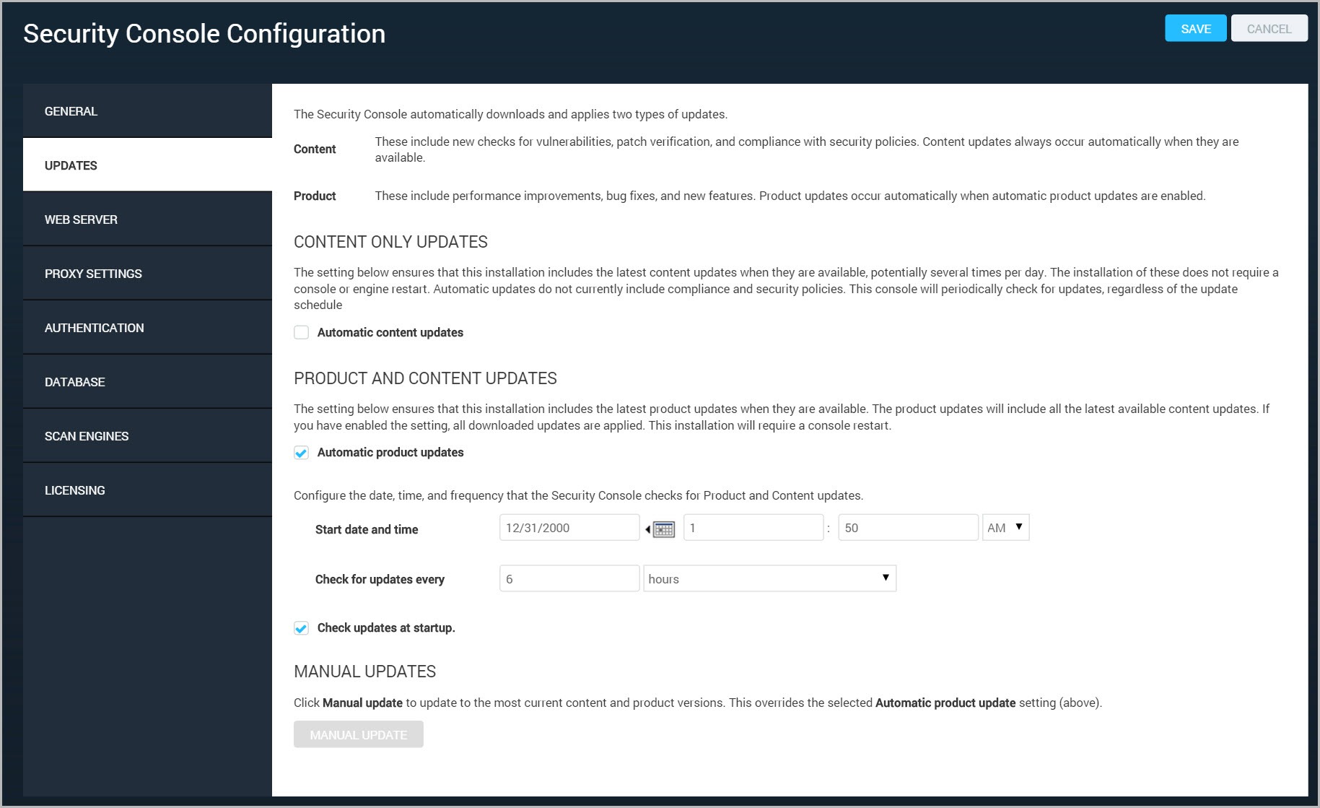The width and height of the screenshot is (1320, 808).
Task: Enable Automatic content updates checkbox
Action: (x=302, y=333)
